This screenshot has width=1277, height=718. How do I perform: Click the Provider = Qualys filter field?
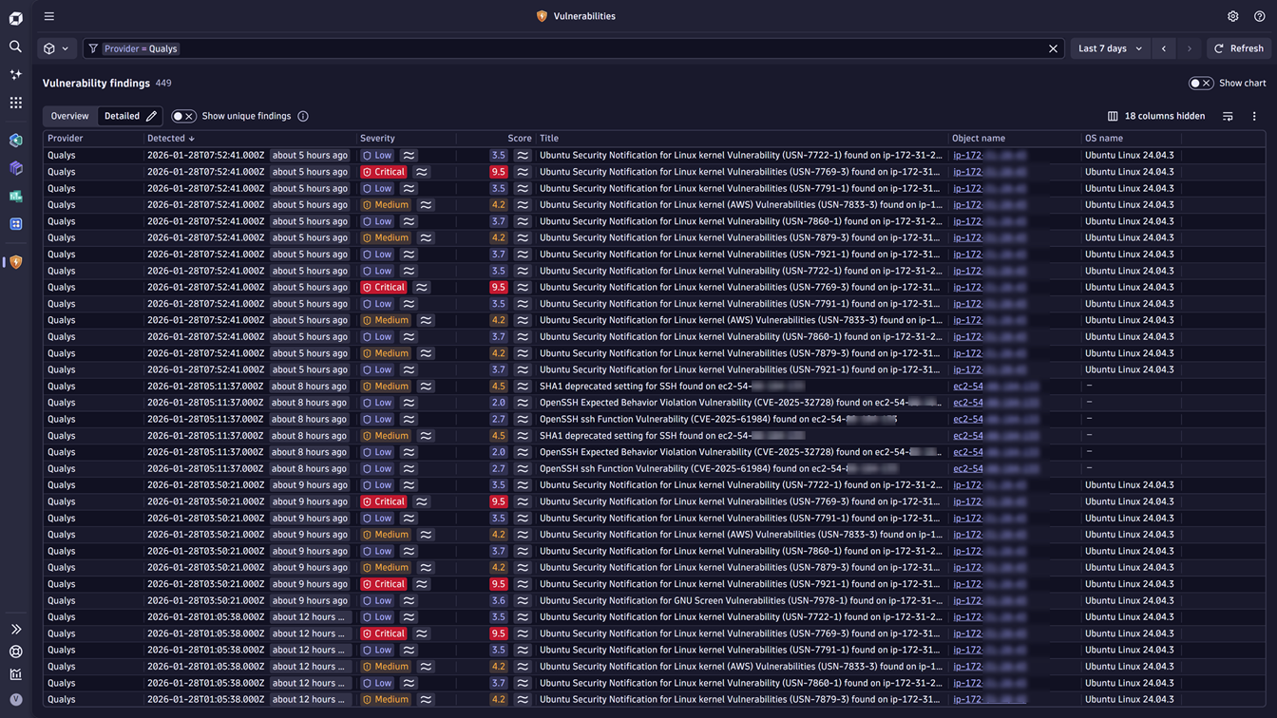[x=570, y=48]
